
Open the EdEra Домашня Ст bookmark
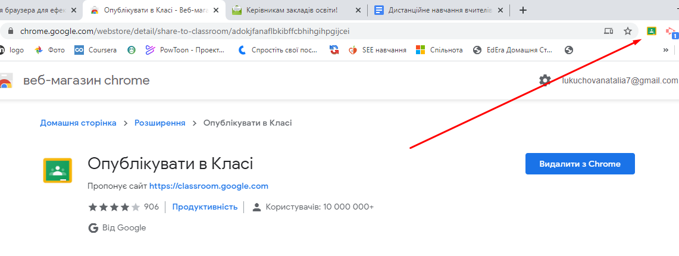point(513,50)
